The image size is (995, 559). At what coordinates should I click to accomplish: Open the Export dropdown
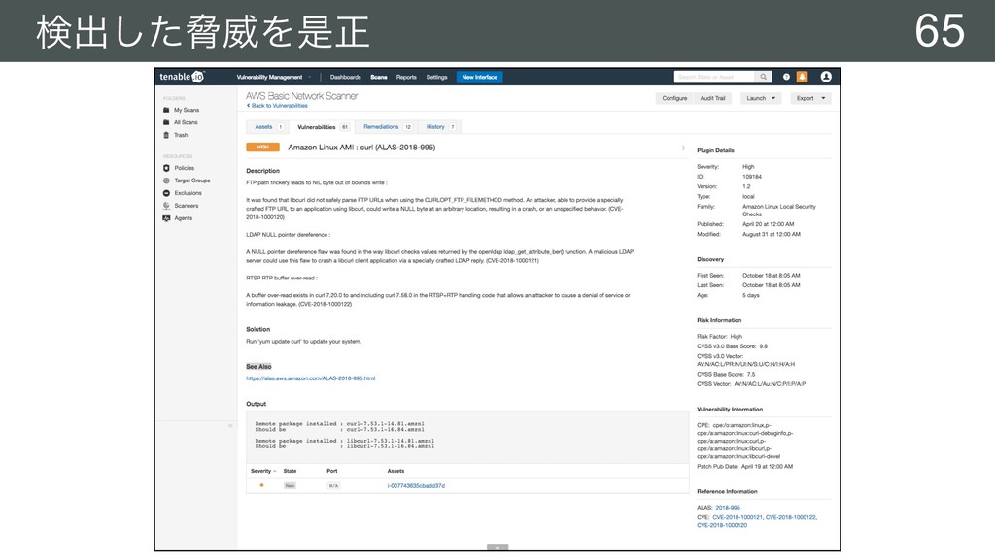point(810,98)
